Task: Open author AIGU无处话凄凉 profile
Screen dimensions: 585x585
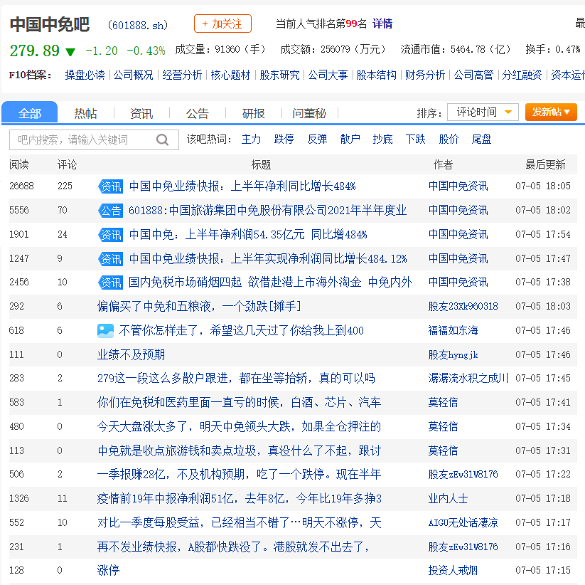Action: coord(463,522)
